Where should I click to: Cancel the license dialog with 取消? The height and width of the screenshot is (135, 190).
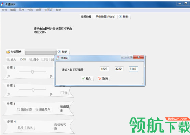(x=103, y=79)
